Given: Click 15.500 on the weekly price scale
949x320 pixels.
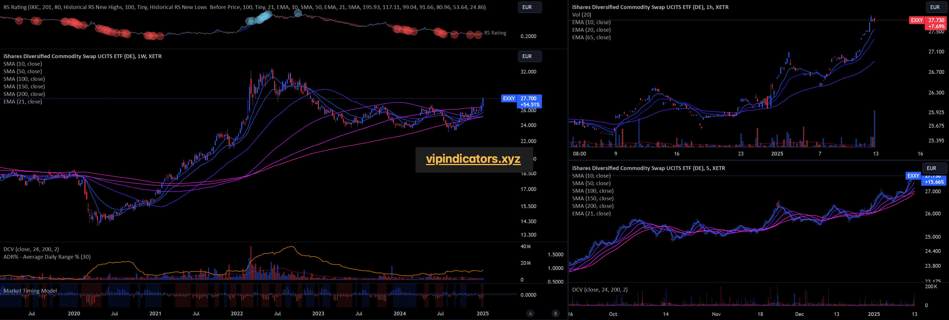Looking at the screenshot, I should 528,206.
